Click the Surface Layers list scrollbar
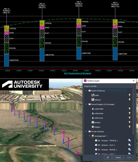The image size is (138, 162). pyautogui.click(x=133, y=111)
